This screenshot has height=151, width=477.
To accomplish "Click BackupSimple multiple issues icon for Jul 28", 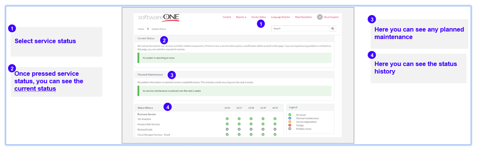I will click(x=251, y=129).
